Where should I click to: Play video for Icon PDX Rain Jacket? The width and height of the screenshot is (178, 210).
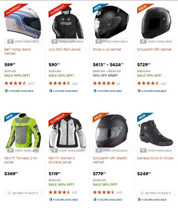coord(67,42)
